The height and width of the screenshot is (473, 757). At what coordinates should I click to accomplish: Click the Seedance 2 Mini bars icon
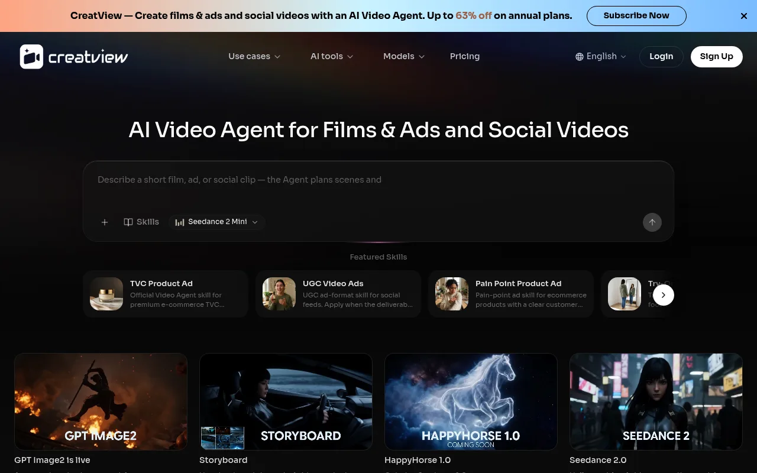pyautogui.click(x=180, y=222)
